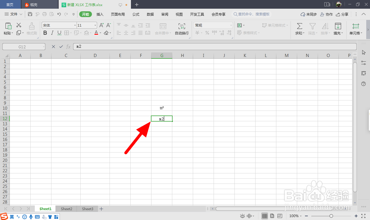Open the font name dropdown
The width and height of the screenshot is (370, 220).
75,25
